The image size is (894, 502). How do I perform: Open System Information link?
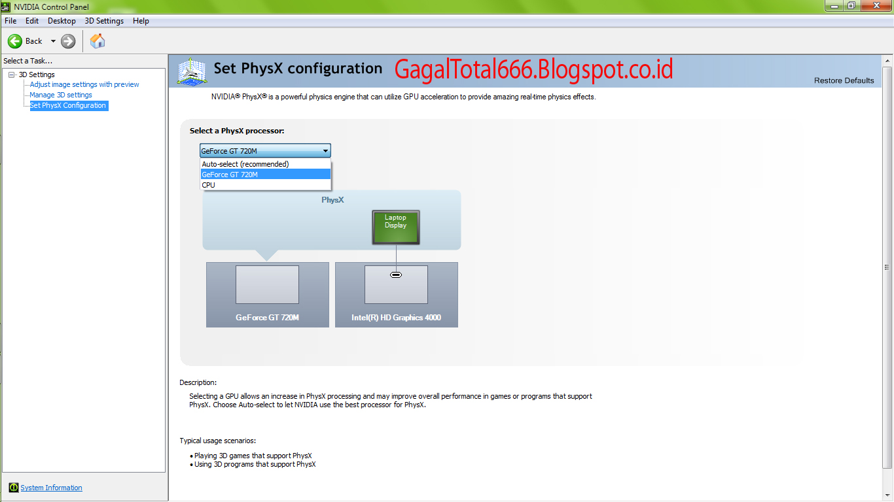(51, 488)
